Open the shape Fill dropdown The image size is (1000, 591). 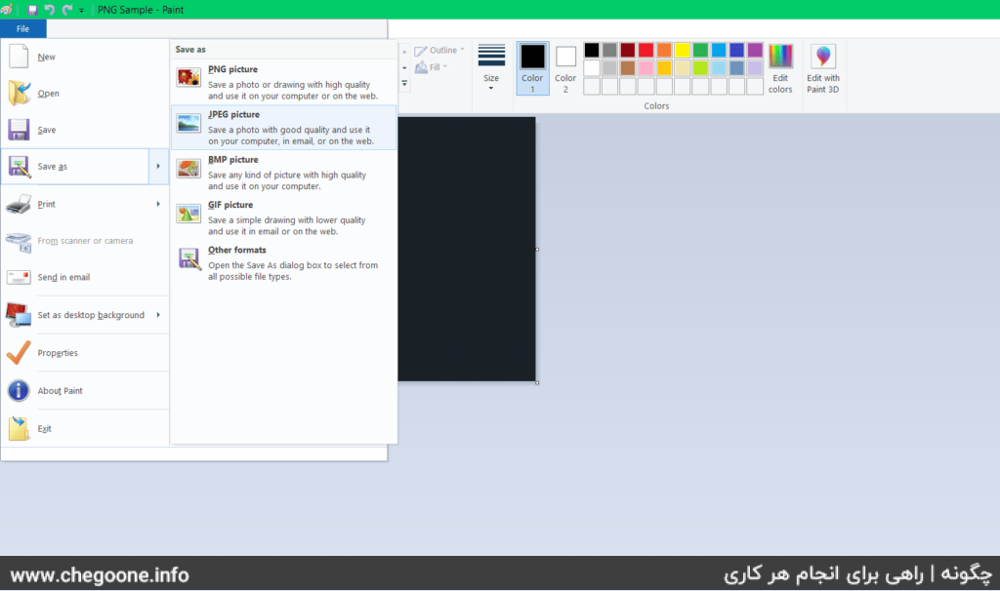[x=431, y=67]
